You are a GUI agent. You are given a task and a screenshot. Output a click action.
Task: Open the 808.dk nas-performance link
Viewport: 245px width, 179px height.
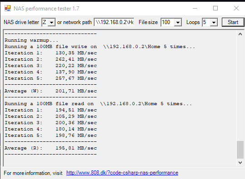click(122, 173)
